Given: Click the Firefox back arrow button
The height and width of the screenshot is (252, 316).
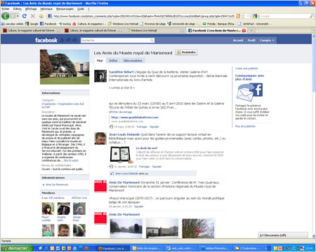Looking at the screenshot, I should (x=6, y=16).
